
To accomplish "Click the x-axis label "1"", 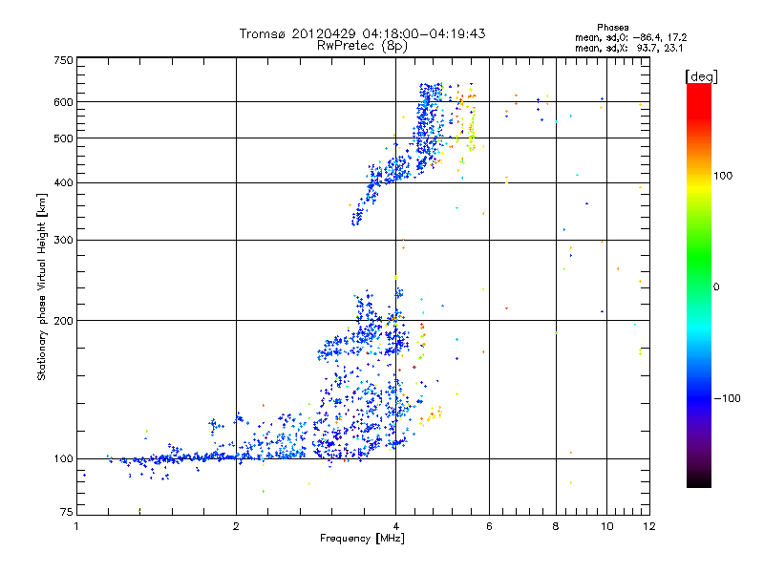I will point(76,526).
